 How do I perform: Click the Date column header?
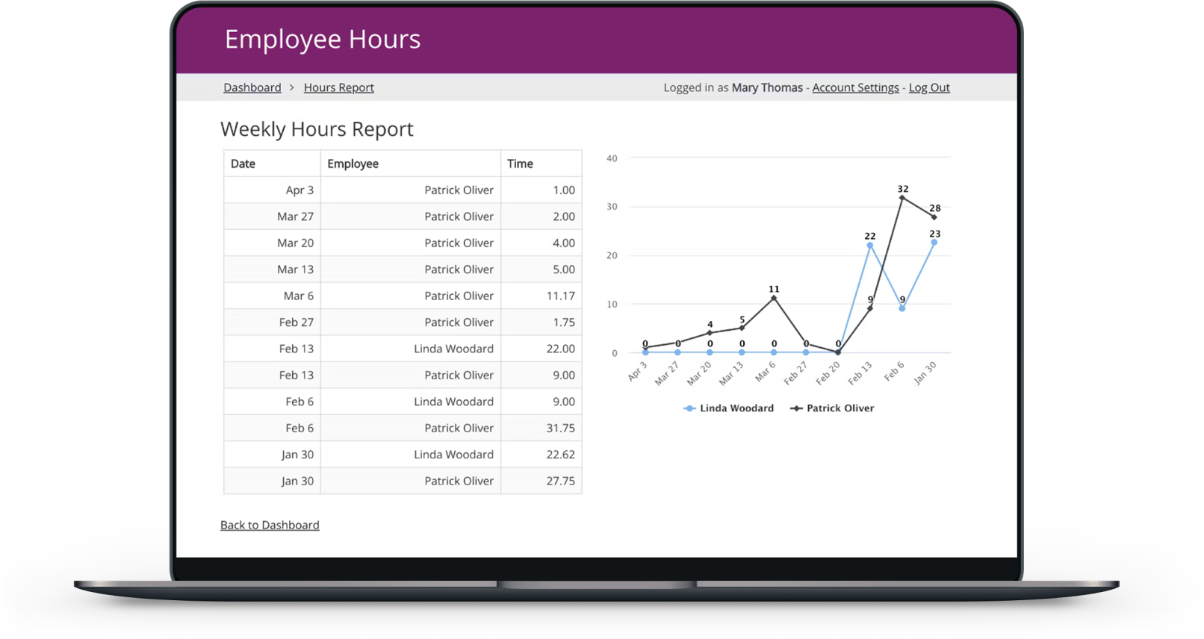point(272,163)
